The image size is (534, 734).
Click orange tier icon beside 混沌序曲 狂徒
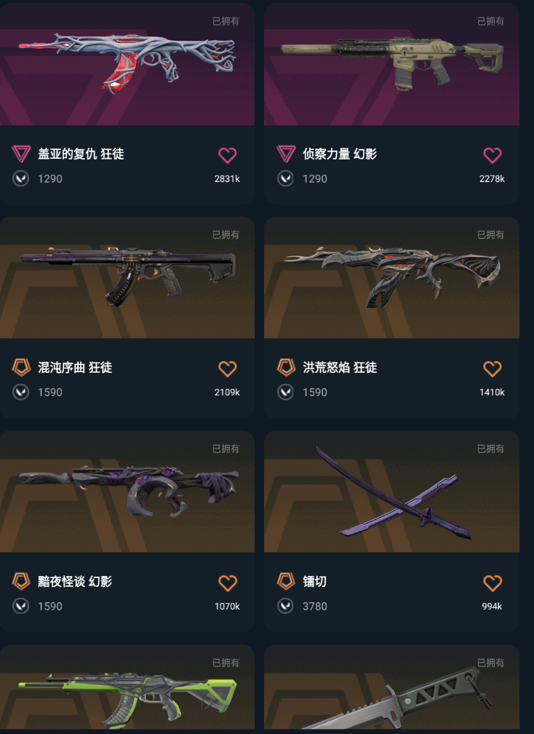click(21, 368)
